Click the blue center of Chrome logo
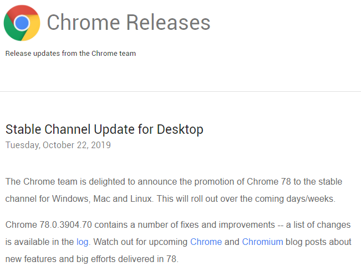This screenshot has height=272, width=361. point(22,23)
